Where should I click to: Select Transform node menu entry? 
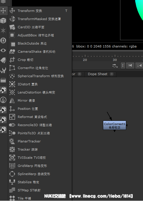(40, 11)
